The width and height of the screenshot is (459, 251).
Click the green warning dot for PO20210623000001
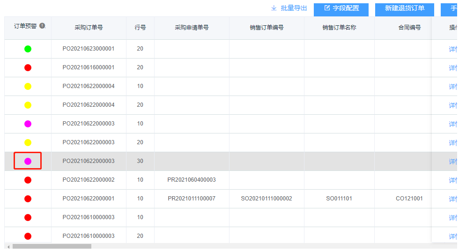pyautogui.click(x=28, y=49)
